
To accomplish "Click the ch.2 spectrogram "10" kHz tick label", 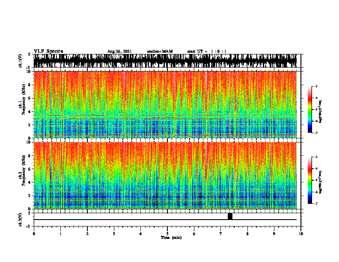I will (29, 142).
